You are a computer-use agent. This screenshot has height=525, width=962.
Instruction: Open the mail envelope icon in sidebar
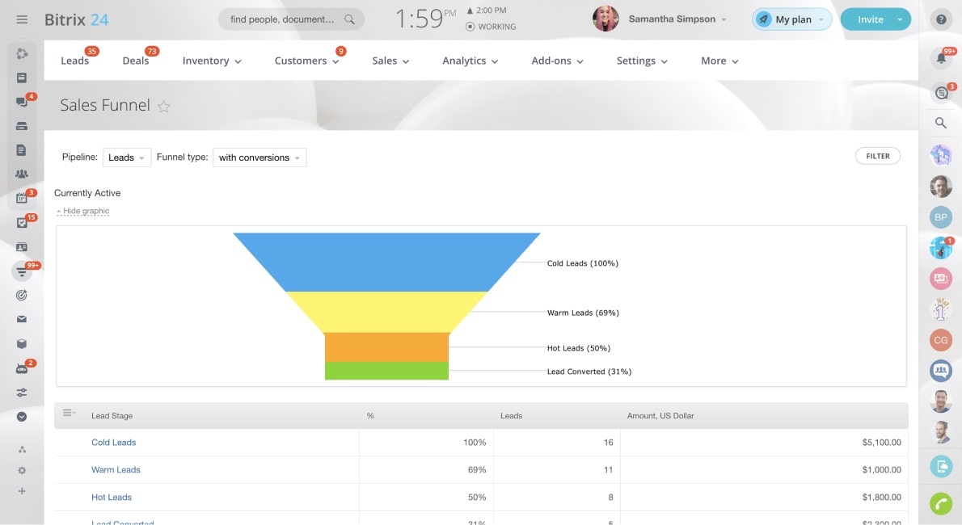22,319
